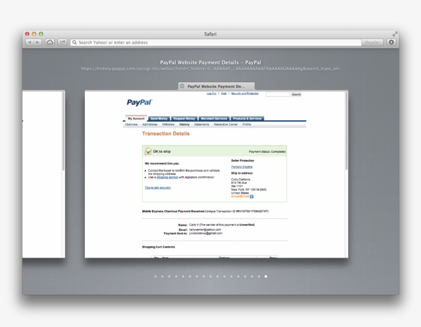
Task: Switch to the Send Money tab
Action: point(159,118)
